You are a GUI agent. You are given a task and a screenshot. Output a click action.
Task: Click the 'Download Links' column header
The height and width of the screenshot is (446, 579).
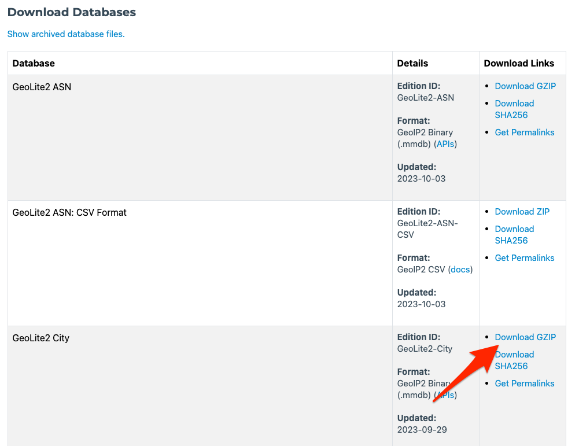(x=519, y=63)
